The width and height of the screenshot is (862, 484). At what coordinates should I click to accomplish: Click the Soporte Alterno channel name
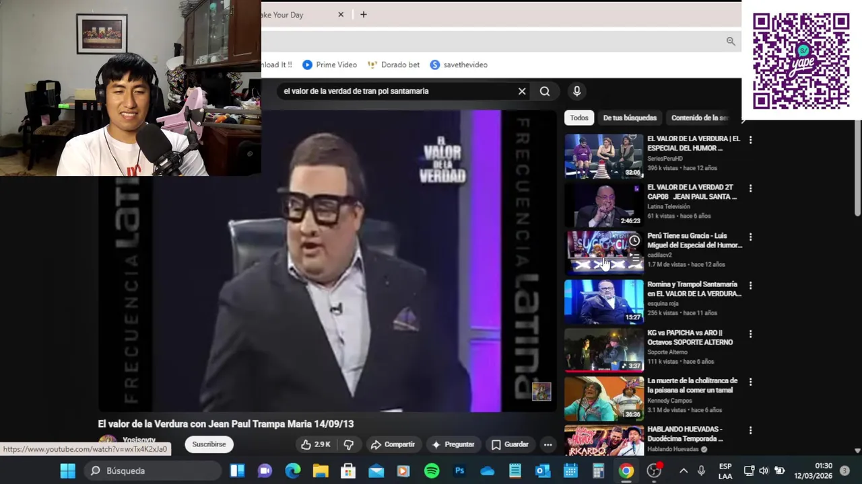(667, 352)
